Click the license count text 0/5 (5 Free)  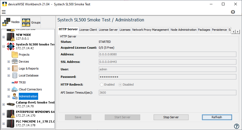pyautogui.click(x=106, y=48)
